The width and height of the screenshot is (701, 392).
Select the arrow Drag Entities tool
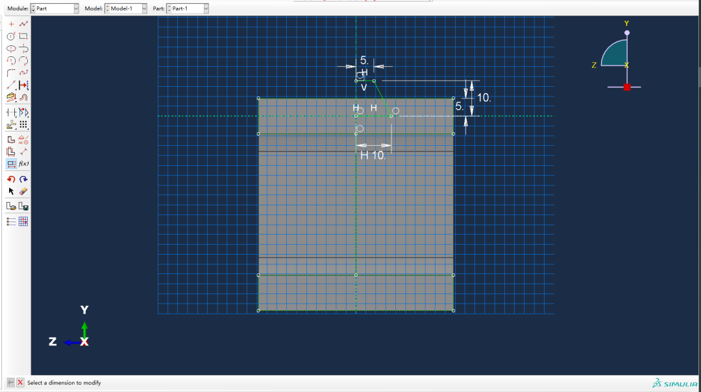pos(11,191)
